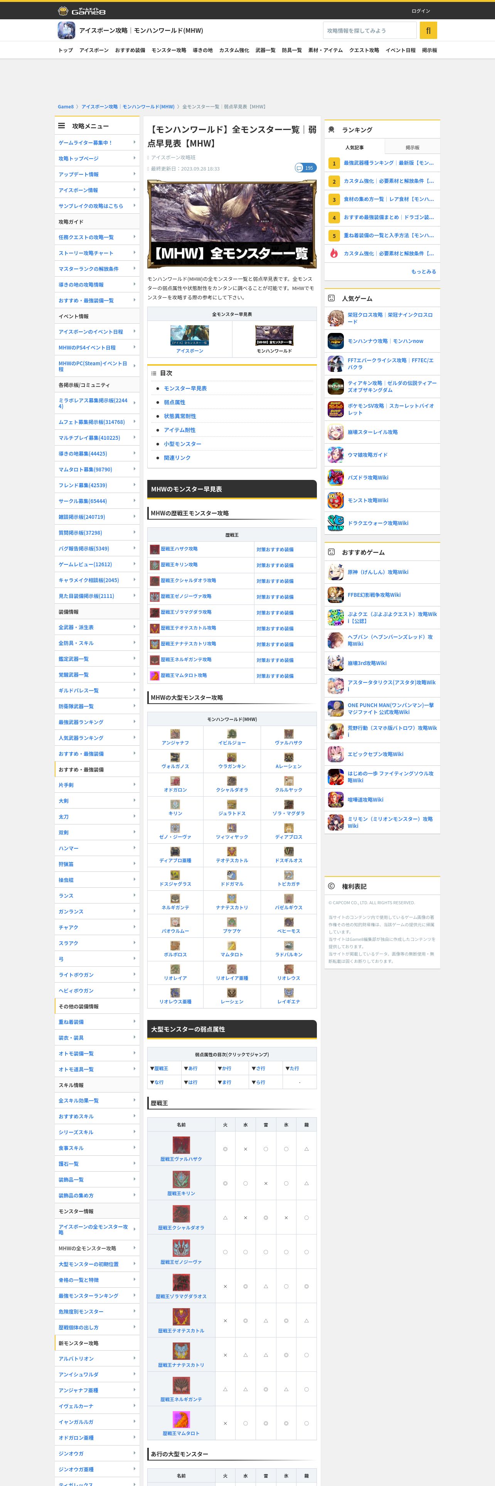
Task: Open the 栄冠クロス攻略 game icon
Action: [336, 318]
